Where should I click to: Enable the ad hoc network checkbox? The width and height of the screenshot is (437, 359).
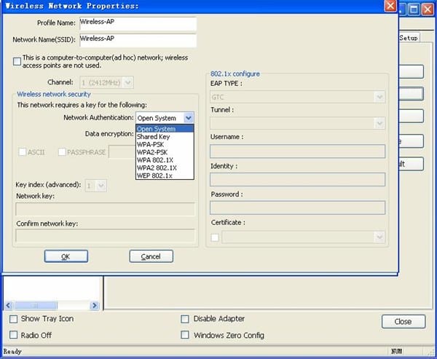coord(17,63)
